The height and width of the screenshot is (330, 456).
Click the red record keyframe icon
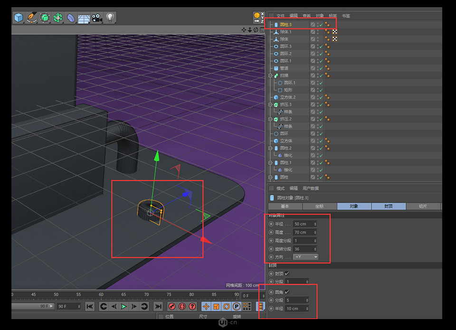171,306
